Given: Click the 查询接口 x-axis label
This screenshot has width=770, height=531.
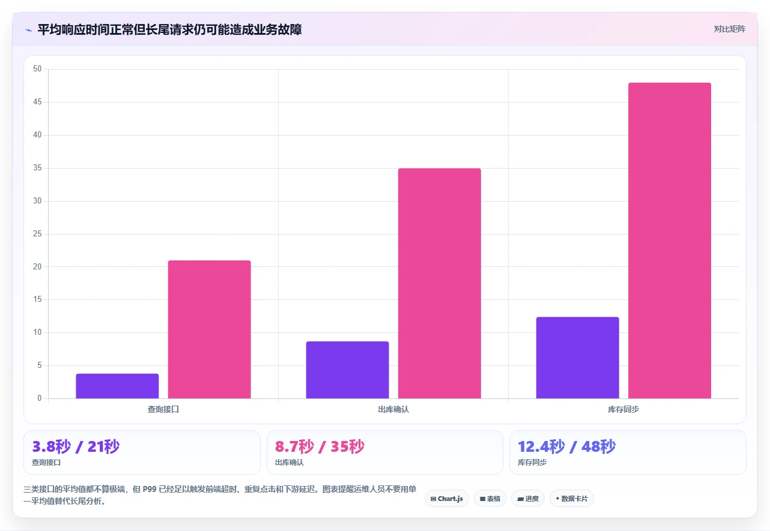Looking at the screenshot, I should pos(163,409).
